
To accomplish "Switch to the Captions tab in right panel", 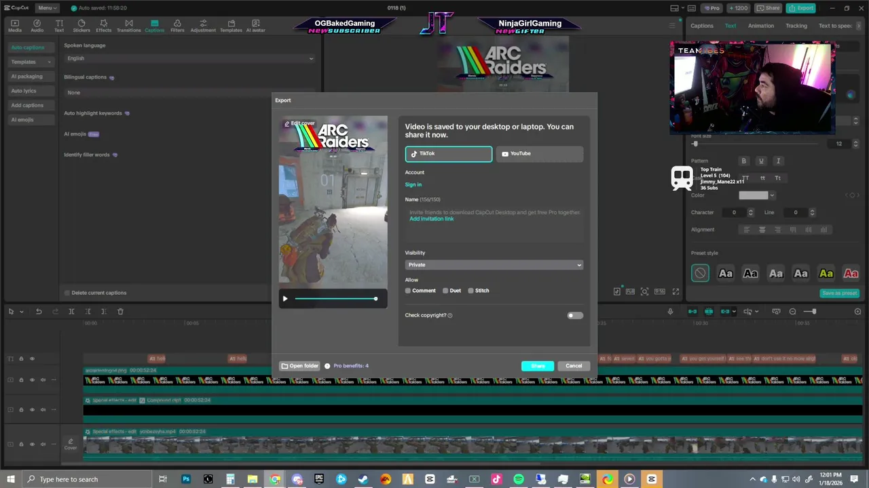I will 702,26.
